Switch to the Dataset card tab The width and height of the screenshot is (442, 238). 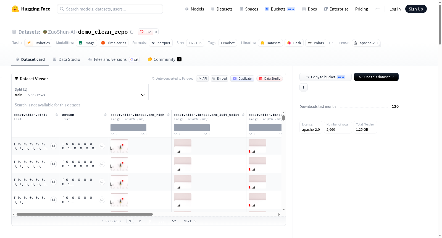point(30,59)
